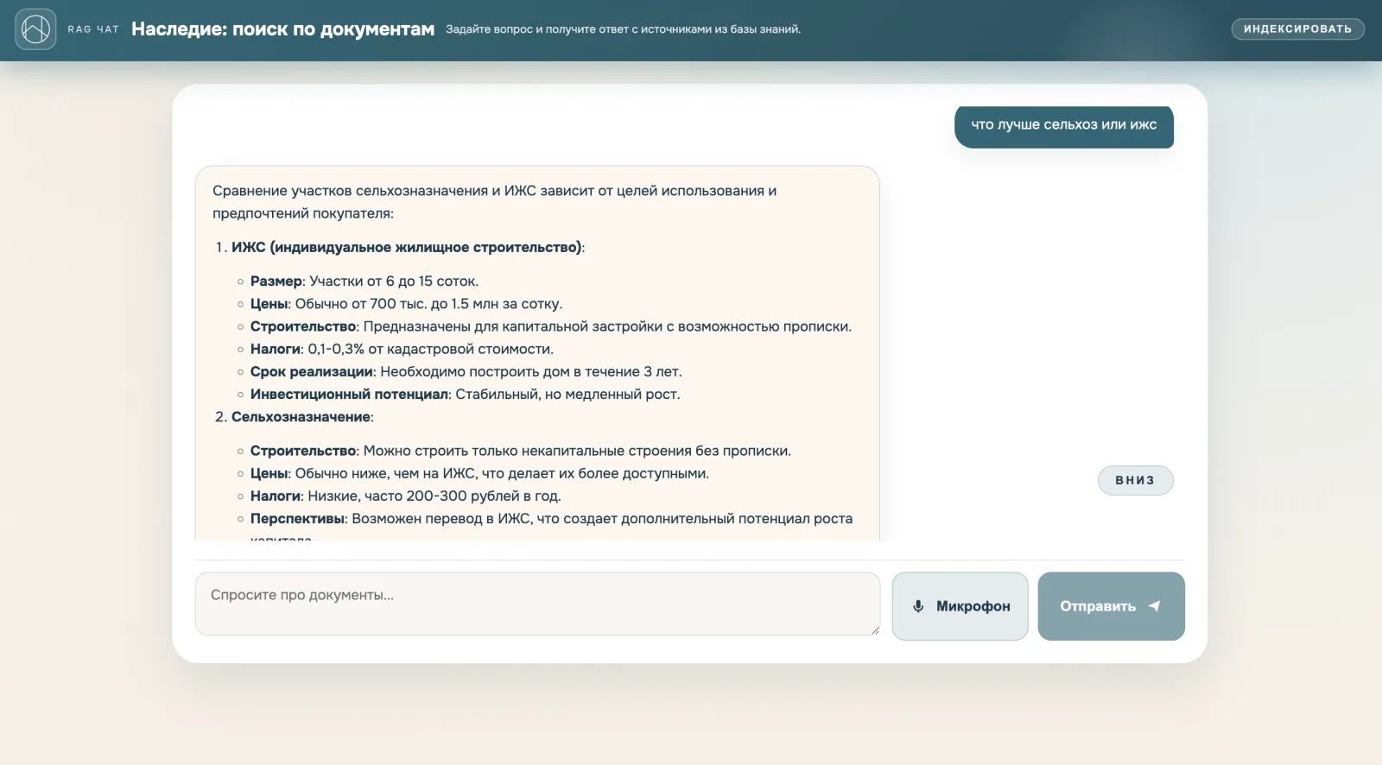The height and width of the screenshot is (765, 1382).
Task: Click the user message 'что лучше сельхоз или ижс'
Action: [x=1063, y=125]
